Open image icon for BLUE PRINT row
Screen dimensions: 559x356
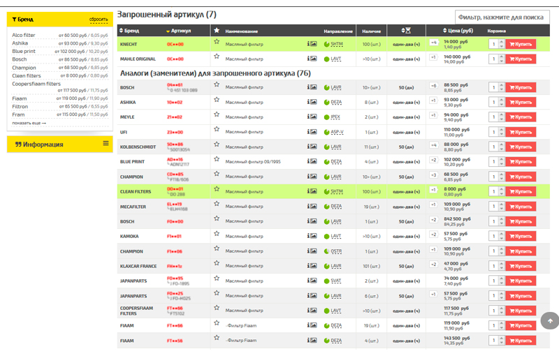pos(313,161)
